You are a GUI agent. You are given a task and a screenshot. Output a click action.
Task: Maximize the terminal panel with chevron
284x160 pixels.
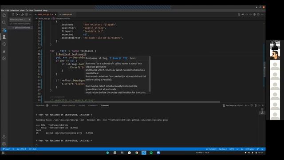(x=259, y=105)
